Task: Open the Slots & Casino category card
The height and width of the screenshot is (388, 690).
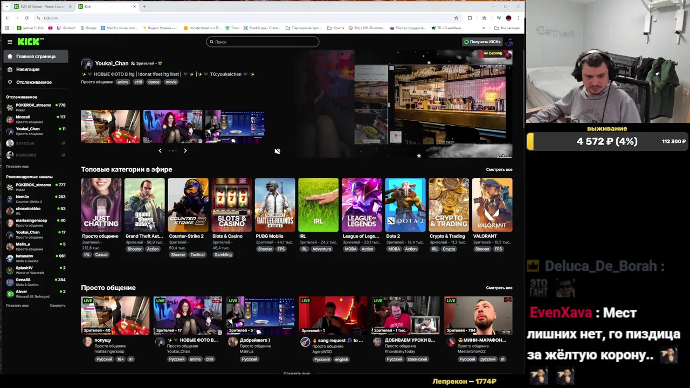Action: point(232,205)
